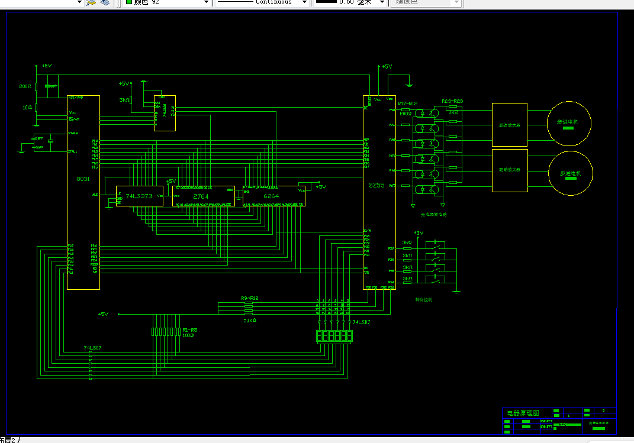Click the green color swatch in color control
Image resolution: width=634 pixels, height=443 pixels.
[x=129, y=2]
